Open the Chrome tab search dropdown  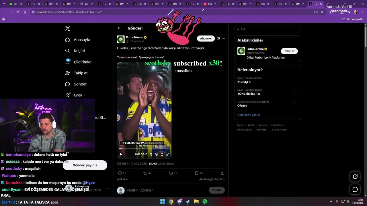click(4, 4)
